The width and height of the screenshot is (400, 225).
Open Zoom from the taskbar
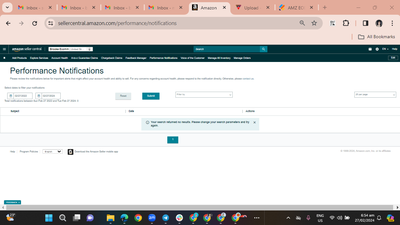[x=152, y=218]
